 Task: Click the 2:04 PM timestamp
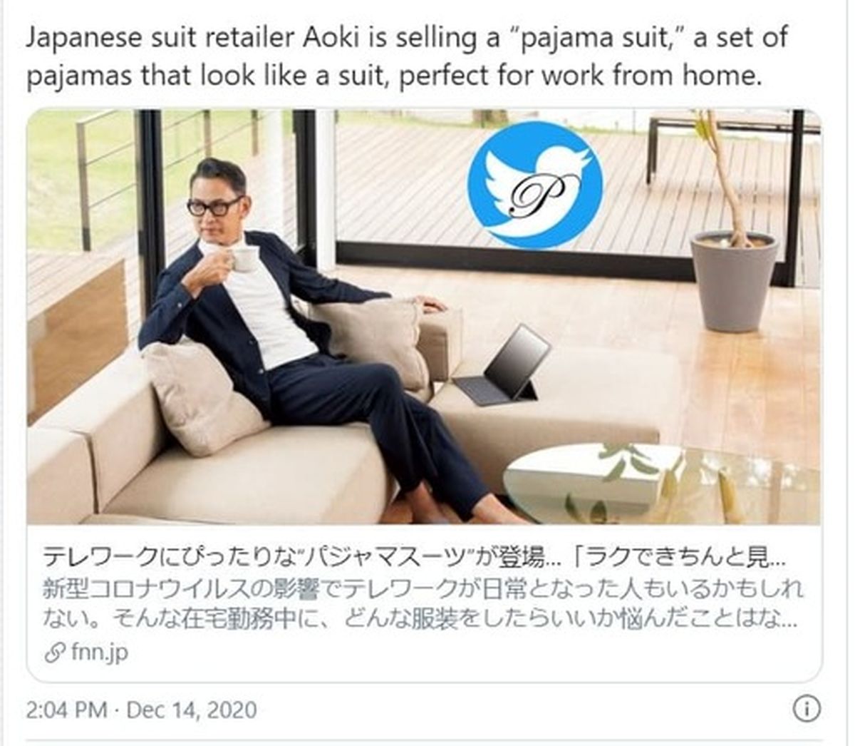[66, 710]
